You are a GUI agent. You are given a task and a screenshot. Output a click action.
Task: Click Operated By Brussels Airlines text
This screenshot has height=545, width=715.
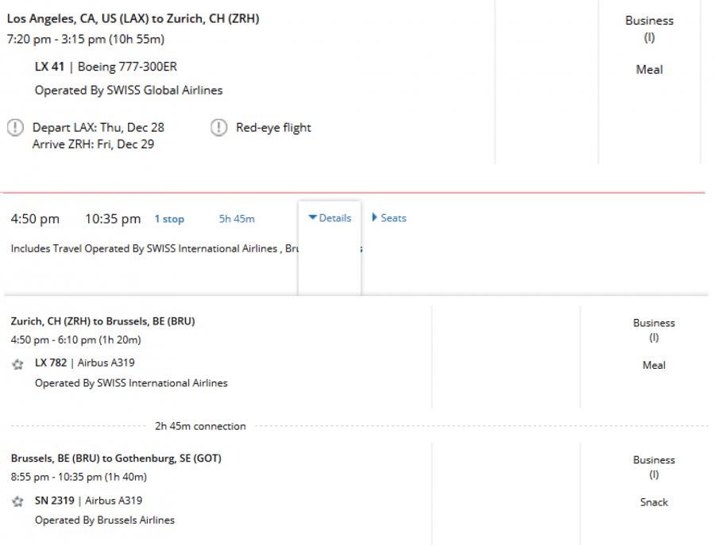coord(105,520)
